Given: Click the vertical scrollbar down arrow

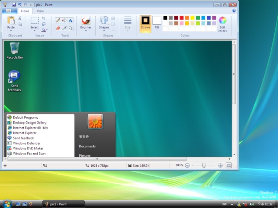Looking at the screenshot, I should click(x=234, y=155).
